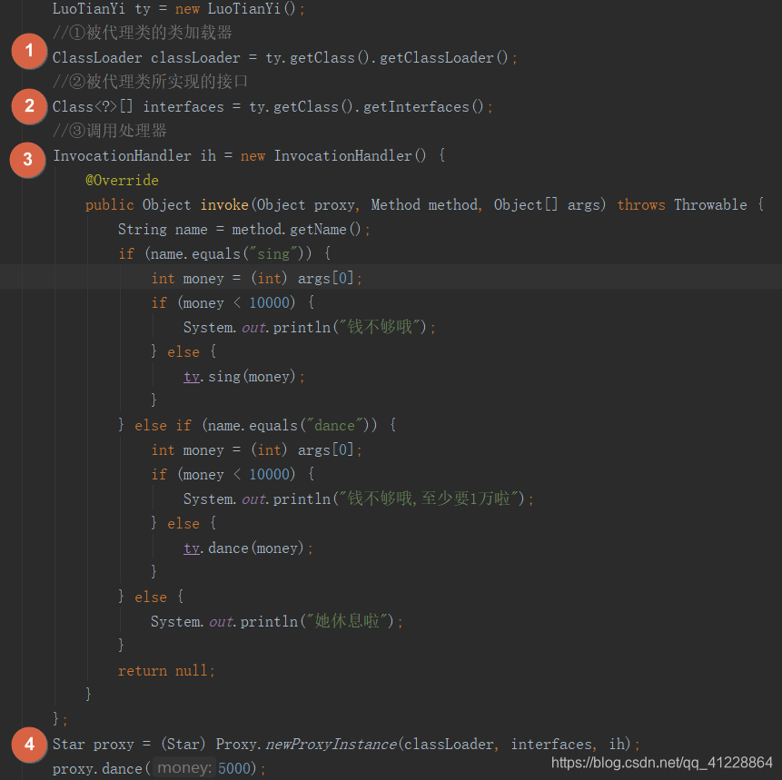Screen dimensions: 782x780
Task: Click the 'Class<?>[] interfaces' declaration
Action: pyautogui.click(x=138, y=107)
